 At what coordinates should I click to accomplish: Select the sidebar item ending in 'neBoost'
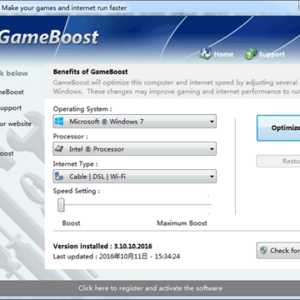point(12,92)
